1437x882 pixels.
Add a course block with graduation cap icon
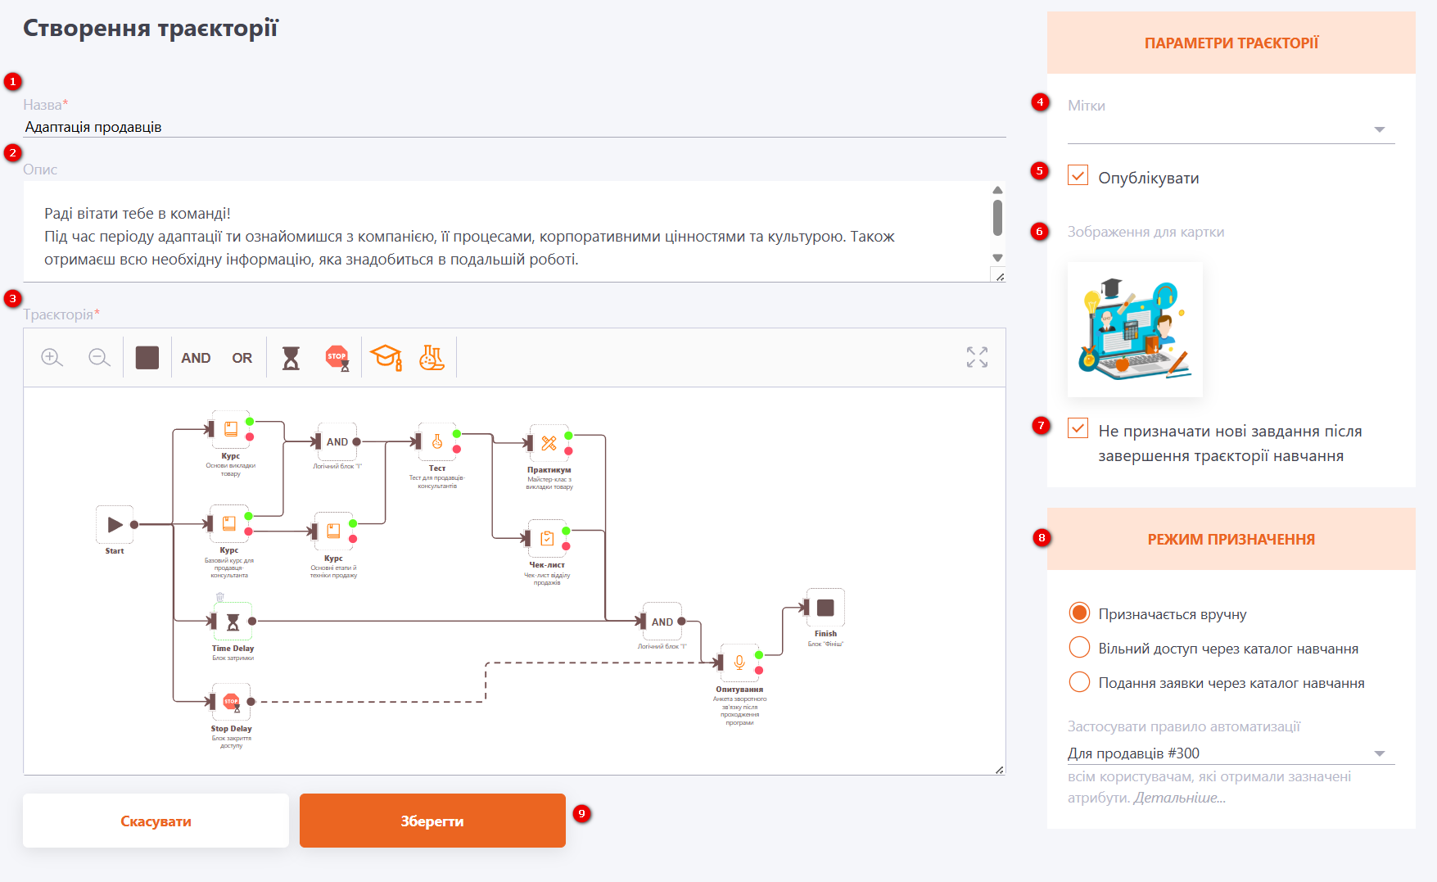(386, 358)
